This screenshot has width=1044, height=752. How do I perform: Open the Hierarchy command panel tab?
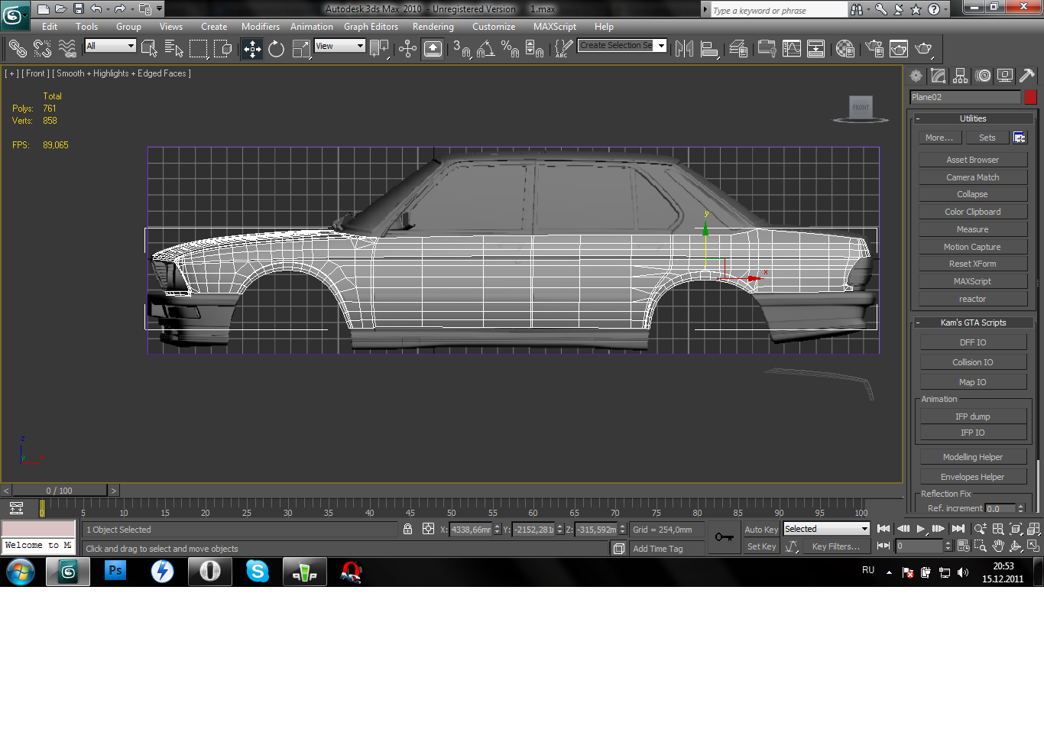click(961, 76)
